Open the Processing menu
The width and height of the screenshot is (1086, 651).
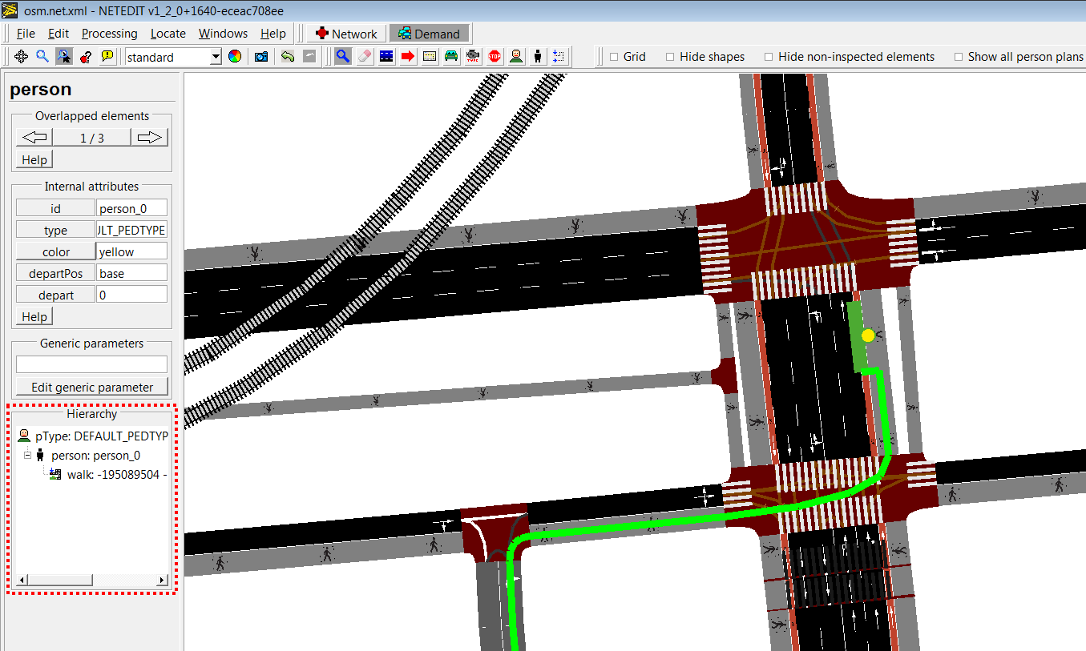coord(109,34)
